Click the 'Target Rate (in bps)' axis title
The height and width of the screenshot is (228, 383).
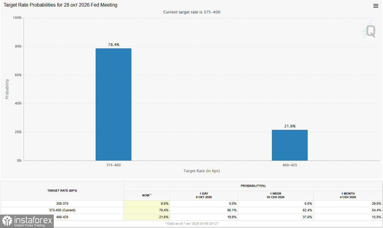click(202, 171)
